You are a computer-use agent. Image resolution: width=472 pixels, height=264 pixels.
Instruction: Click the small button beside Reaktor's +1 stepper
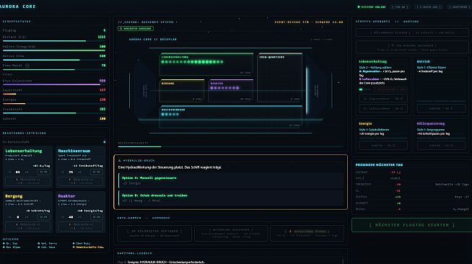point(96,217)
